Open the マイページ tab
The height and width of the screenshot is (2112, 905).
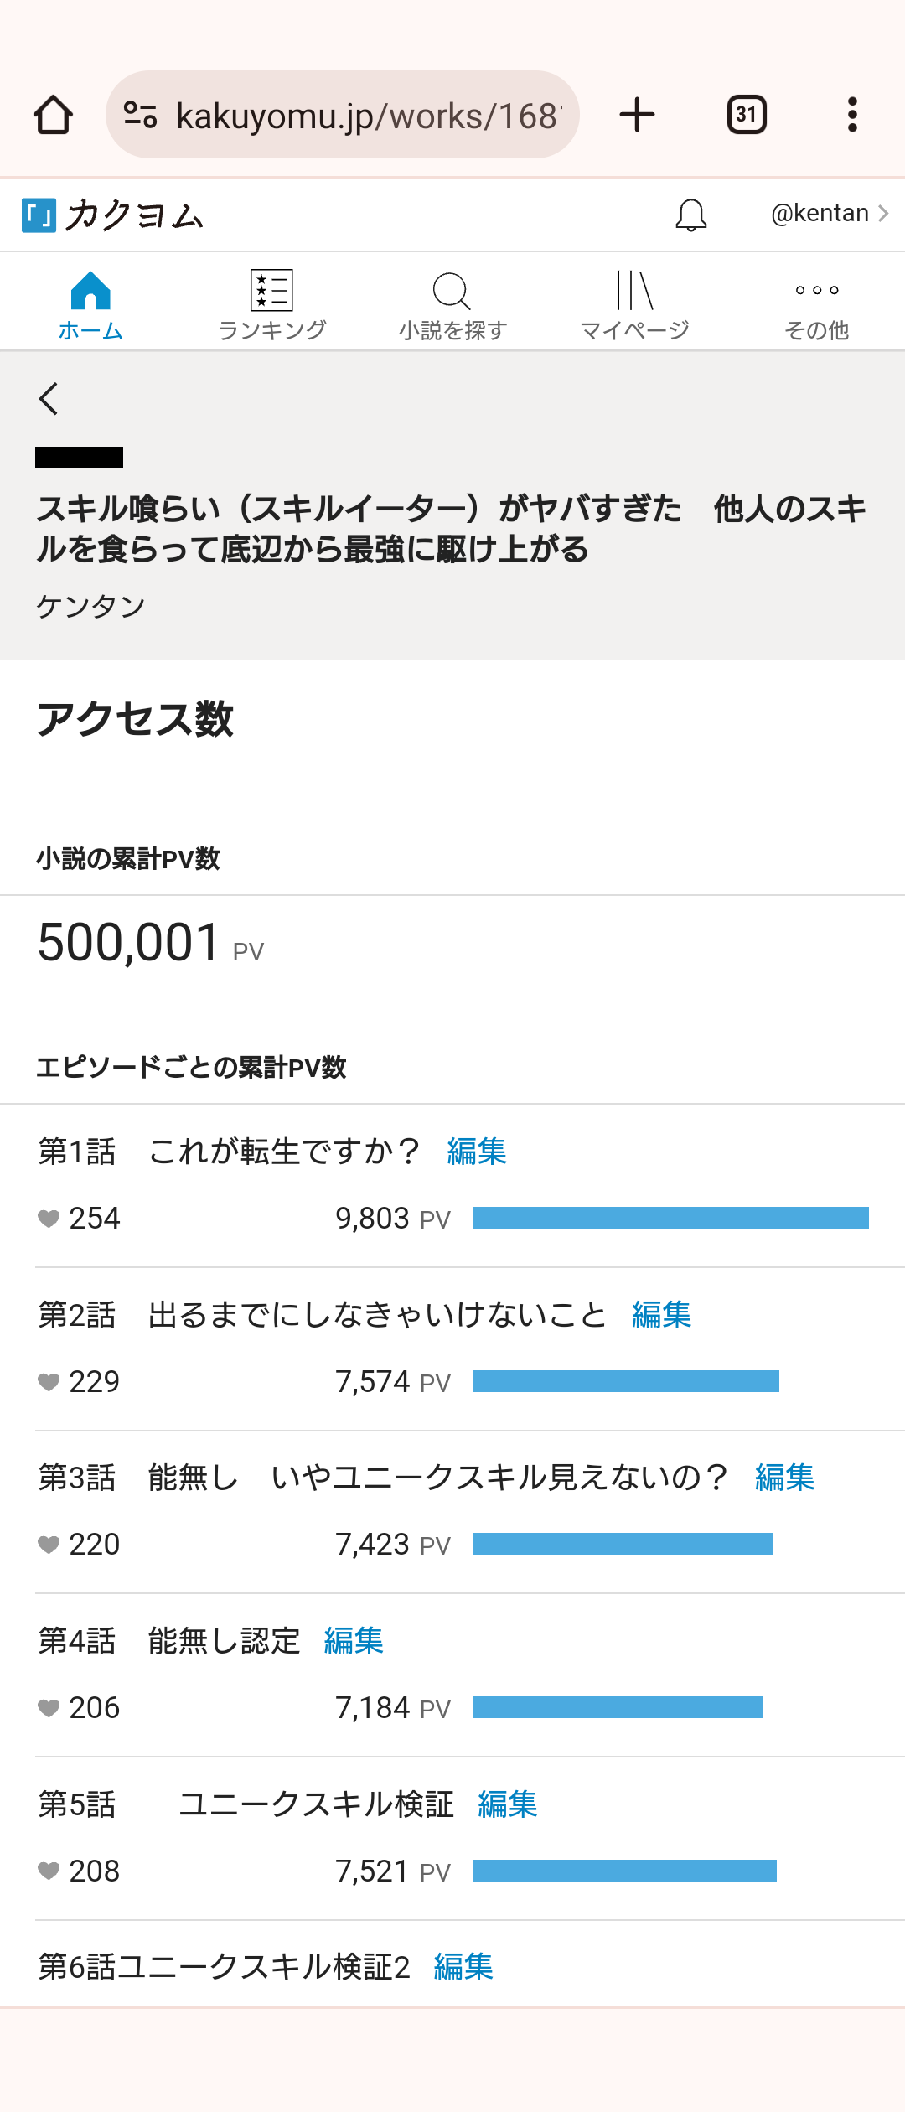pos(634,306)
